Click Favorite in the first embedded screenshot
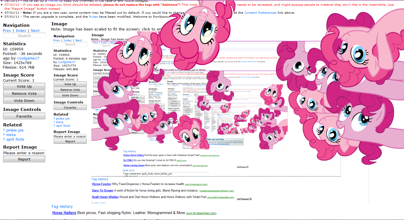404x220 pixels. coord(70,108)
